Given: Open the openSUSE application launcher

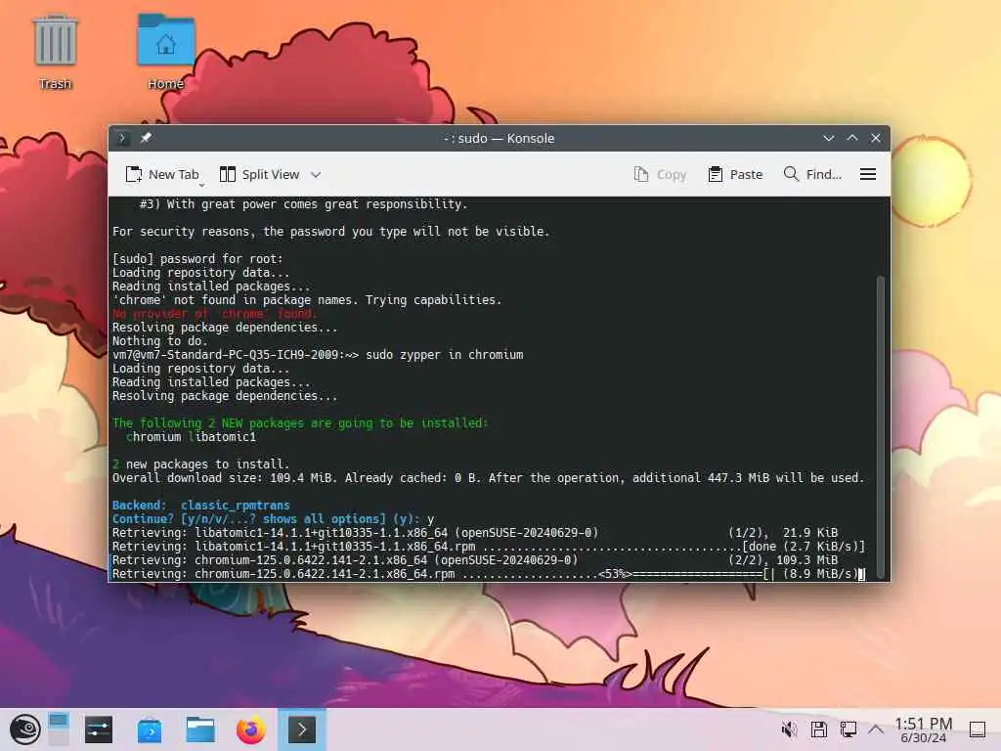Looking at the screenshot, I should coord(24,729).
